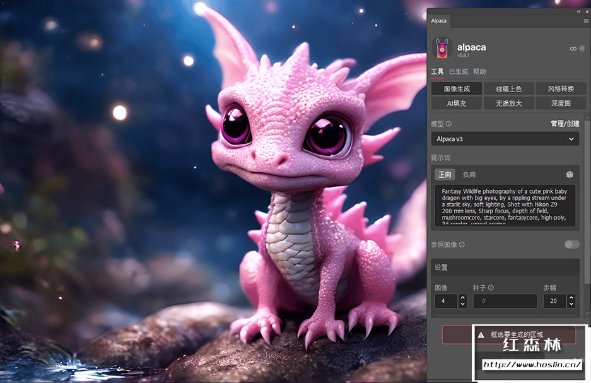Select the 负向 negative prompt tab
Image resolution: width=591 pixels, height=383 pixels.
point(469,175)
